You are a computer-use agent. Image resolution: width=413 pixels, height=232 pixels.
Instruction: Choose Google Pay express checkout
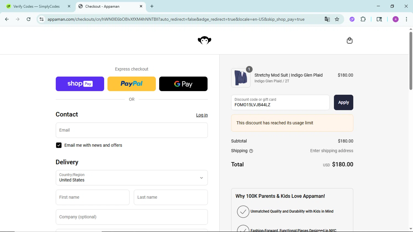point(183,84)
